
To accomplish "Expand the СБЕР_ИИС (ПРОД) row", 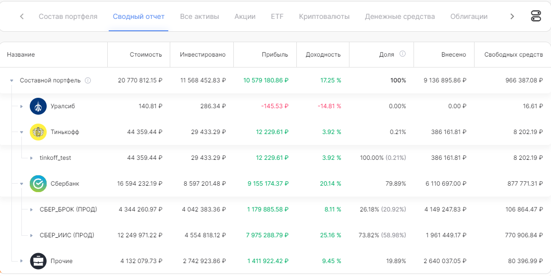I will [x=31, y=235].
